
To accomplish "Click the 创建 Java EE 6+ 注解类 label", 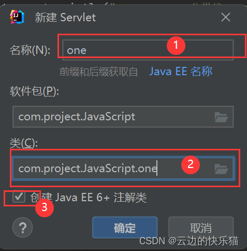I will [x=89, y=197].
